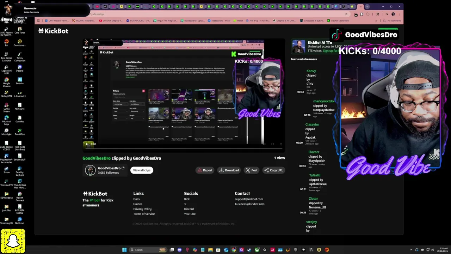Seek on the clip progress bar
This screenshot has width=451, height=254.
tap(184, 149)
